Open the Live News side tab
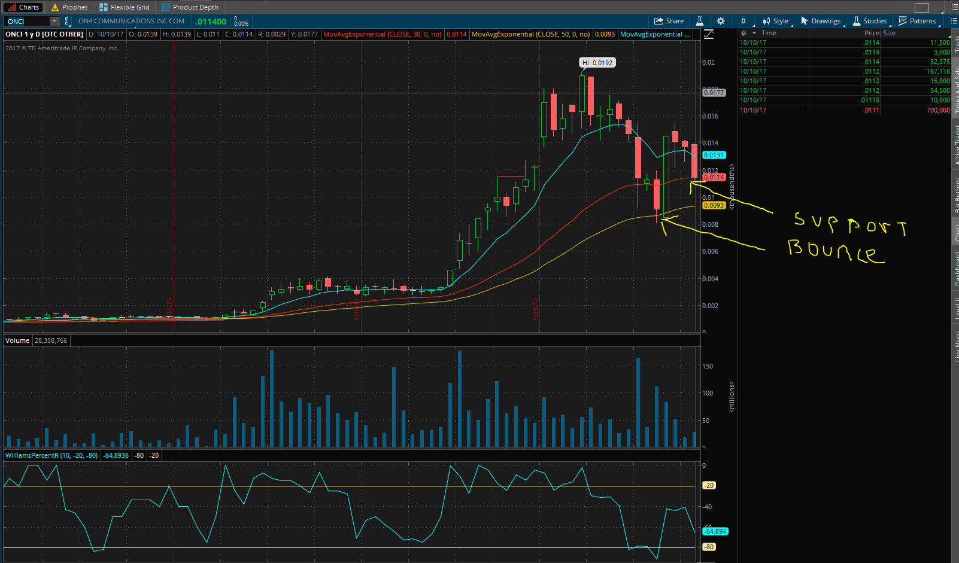Image resolution: width=959 pixels, height=563 pixels. coord(955,345)
